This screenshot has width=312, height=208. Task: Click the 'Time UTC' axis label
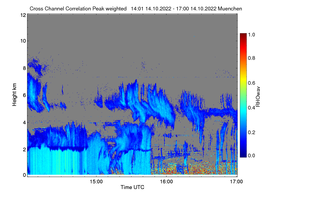coord(132,187)
